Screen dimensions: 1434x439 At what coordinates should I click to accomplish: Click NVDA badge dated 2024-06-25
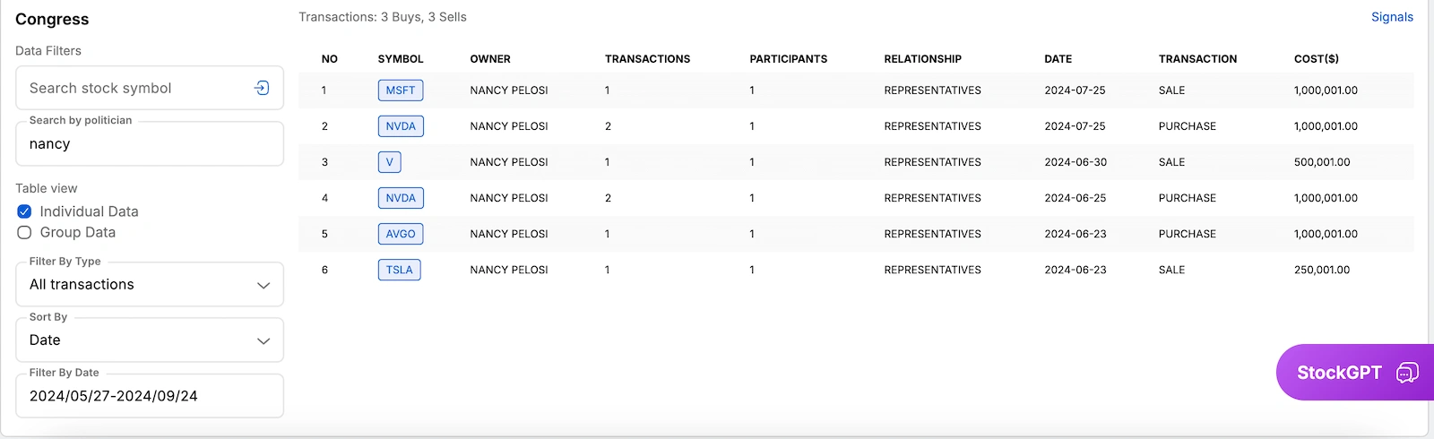tap(400, 198)
